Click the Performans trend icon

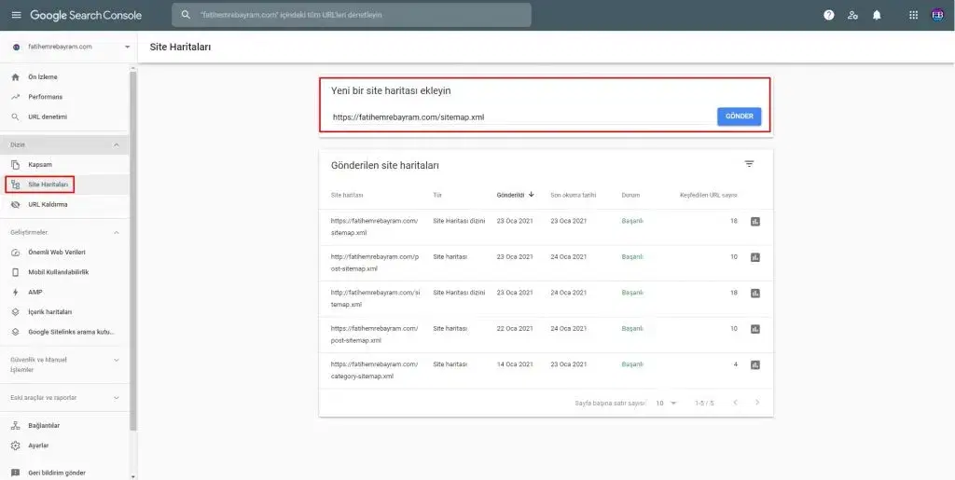[16, 97]
